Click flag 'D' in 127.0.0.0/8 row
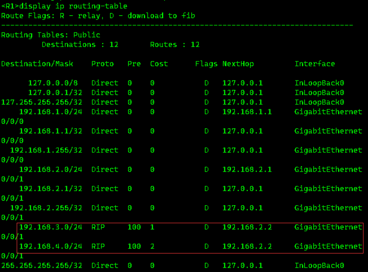Screen dimensions: 368x272 (206, 83)
